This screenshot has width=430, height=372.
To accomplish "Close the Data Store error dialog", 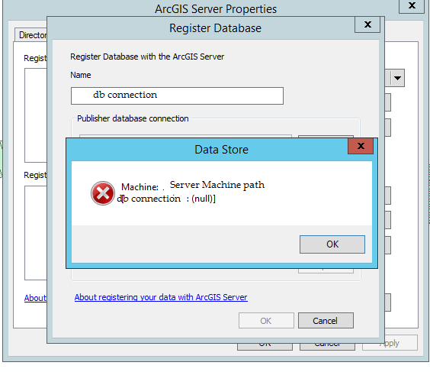I will point(361,146).
